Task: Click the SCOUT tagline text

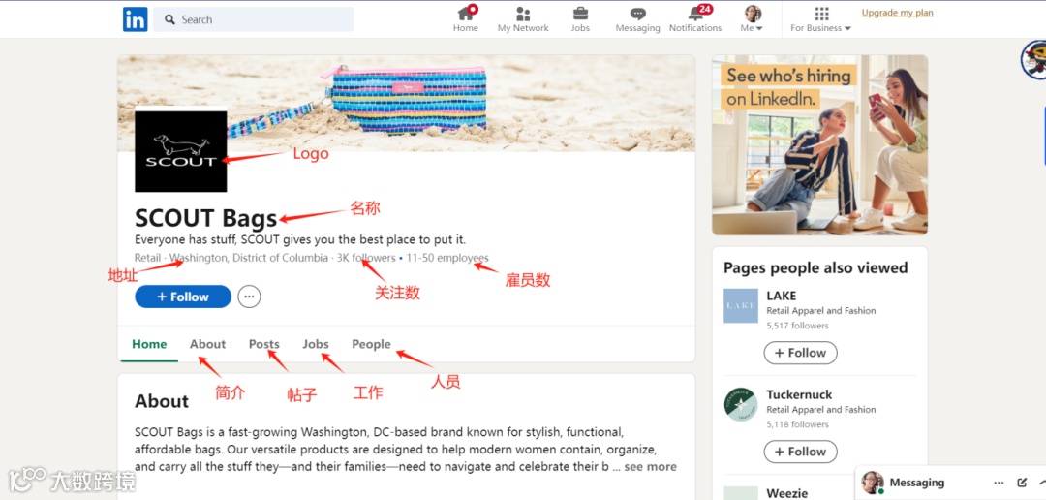Action: [x=300, y=239]
